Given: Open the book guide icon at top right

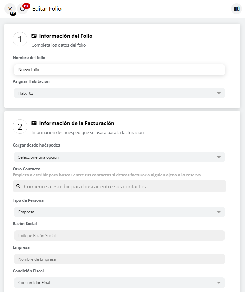Looking at the screenshot, I should click(x=236, y=9).
